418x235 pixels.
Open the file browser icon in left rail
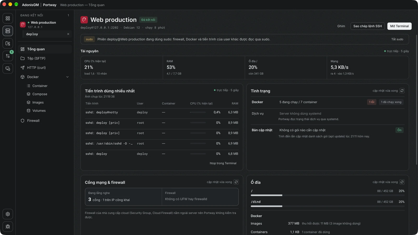point(8,43)
